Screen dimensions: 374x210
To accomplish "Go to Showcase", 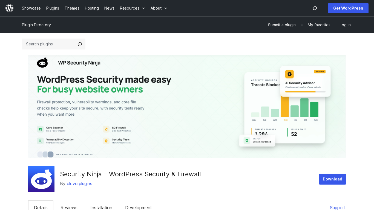I will 31,8.
